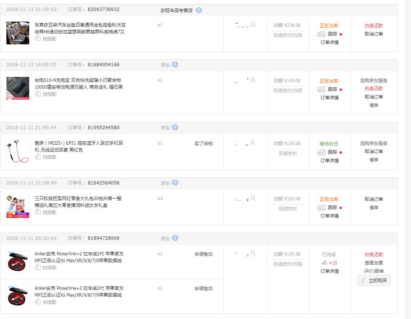
Task: Click 找搭配 icon under first Anker cable
Action: [38, 267]
